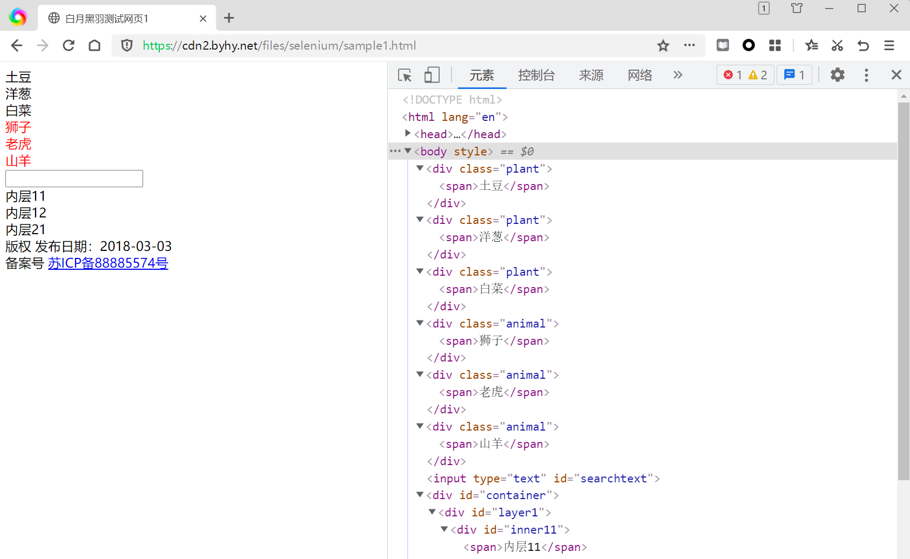Collapse the div containing 土豆
This screenshot has width=910, height=559.
(x=420, y=168)
